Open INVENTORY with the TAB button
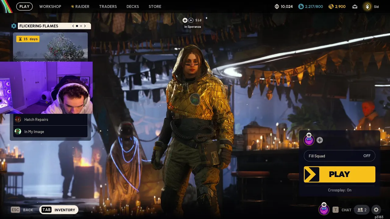 59,210
